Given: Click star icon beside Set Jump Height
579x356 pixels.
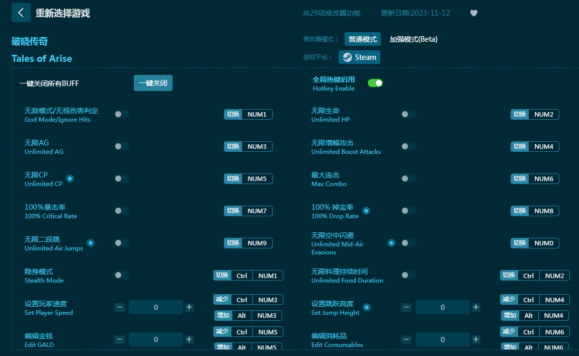Looking at the screenshot, I should [367, 307].
